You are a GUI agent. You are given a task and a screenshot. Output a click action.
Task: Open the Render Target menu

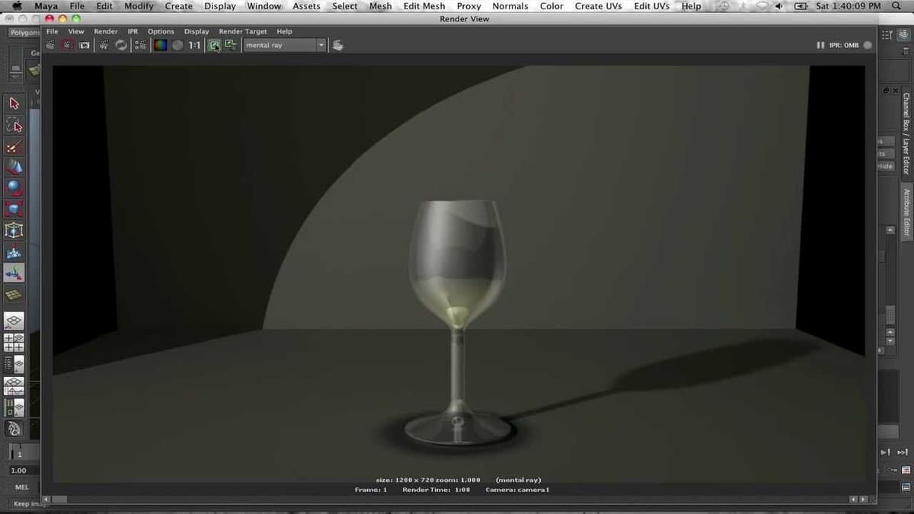pyautogui.click(x=242, y=32)
